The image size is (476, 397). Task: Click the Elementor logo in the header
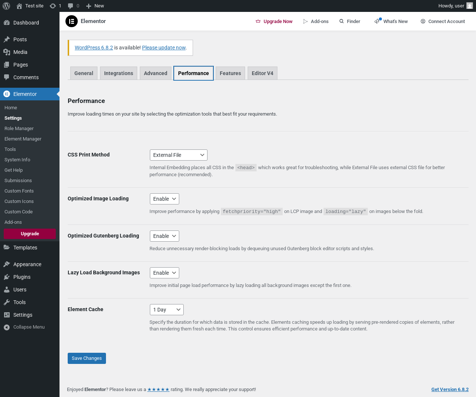[x=71, y=21]
